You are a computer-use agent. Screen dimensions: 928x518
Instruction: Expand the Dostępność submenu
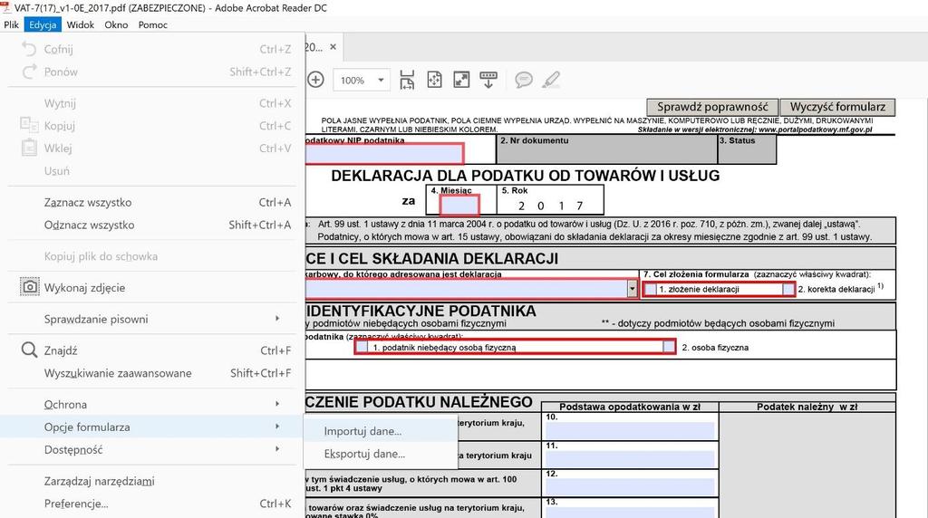click(277, 449)
